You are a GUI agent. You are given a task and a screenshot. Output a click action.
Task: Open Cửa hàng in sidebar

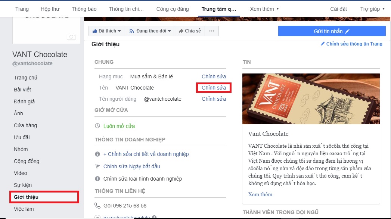[25, 125]
